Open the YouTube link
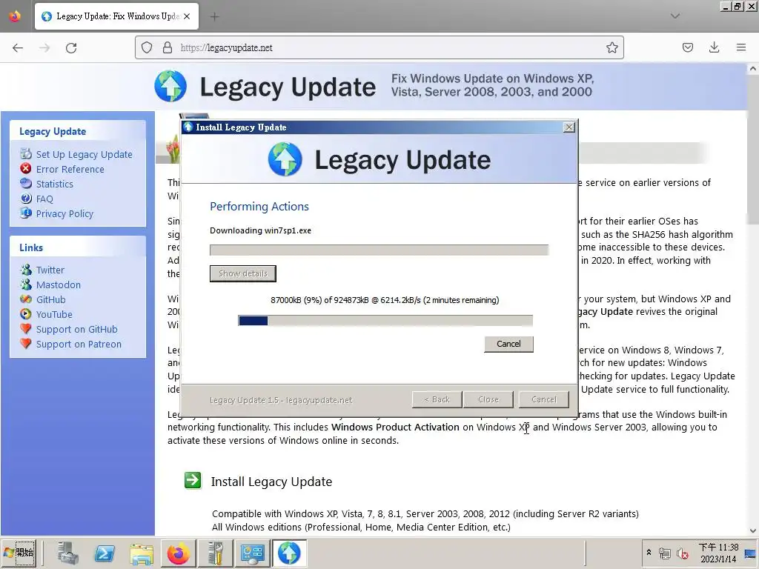The height and width of the screenshot is (569, 759). (54, 314)
